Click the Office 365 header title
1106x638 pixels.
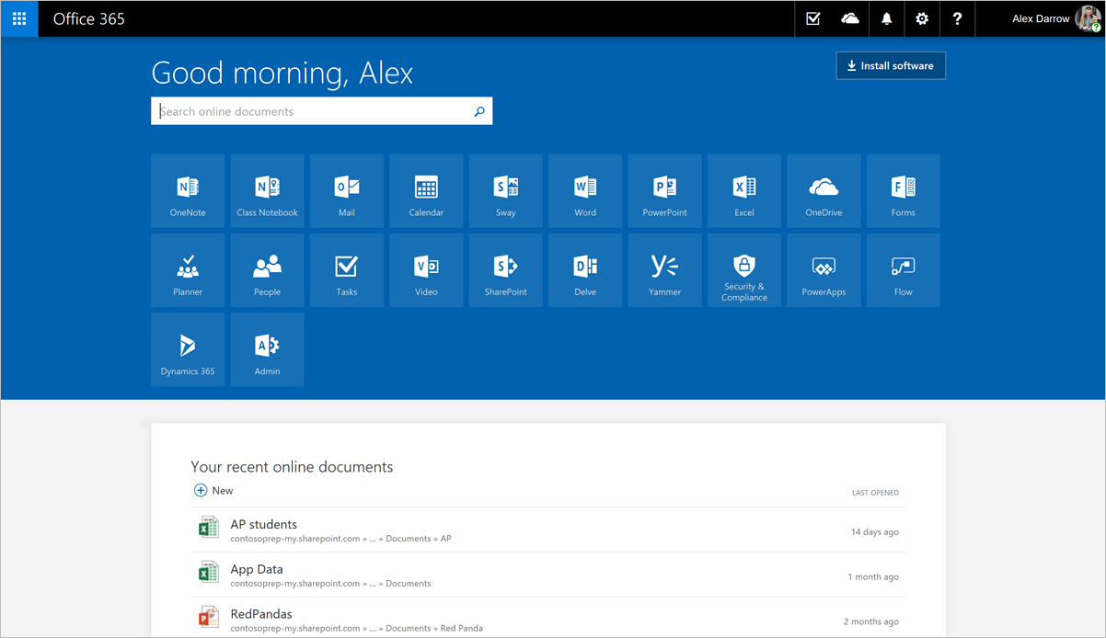tap(89, 18)
